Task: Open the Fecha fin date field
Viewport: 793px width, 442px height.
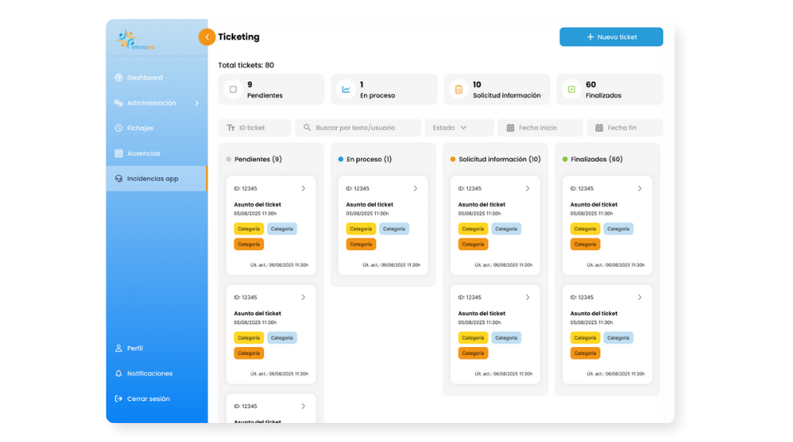Action: pos(625,128)
